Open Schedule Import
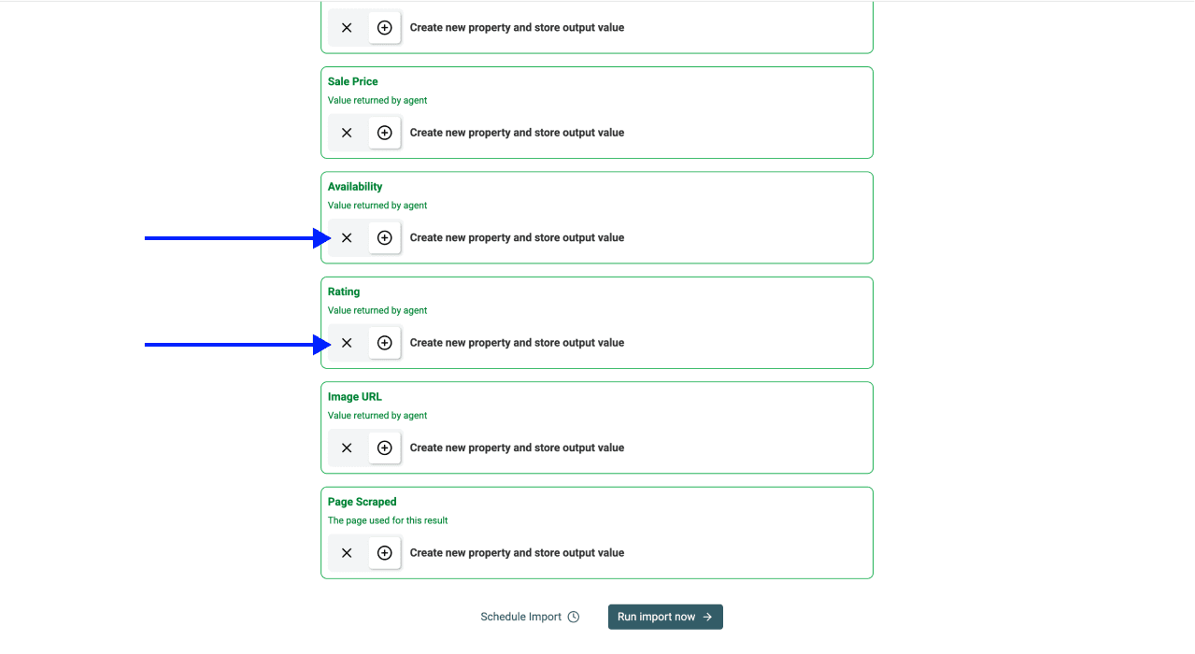 tap(519, 617)
